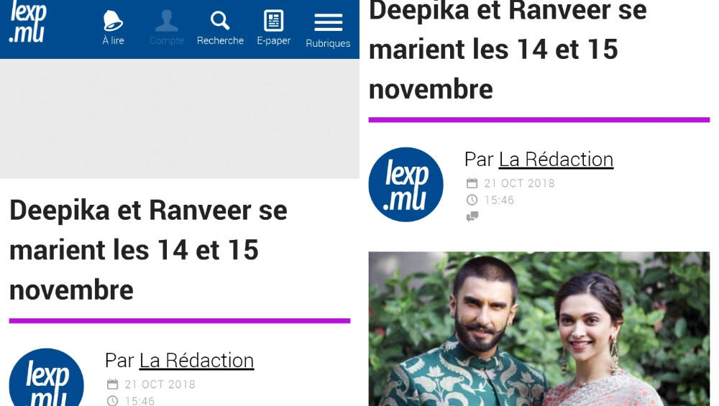
Task: Go to lexp.mu home via header logo
Action: [x=28, y=22]
